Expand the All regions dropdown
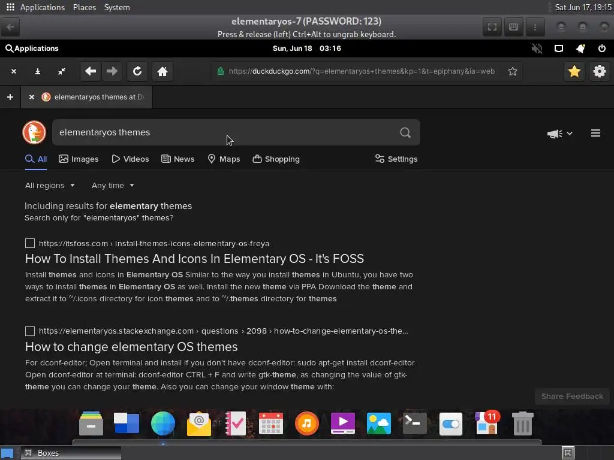 [50, 186]
